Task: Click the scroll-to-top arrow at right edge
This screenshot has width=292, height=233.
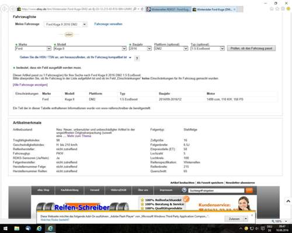Action: 288,202
